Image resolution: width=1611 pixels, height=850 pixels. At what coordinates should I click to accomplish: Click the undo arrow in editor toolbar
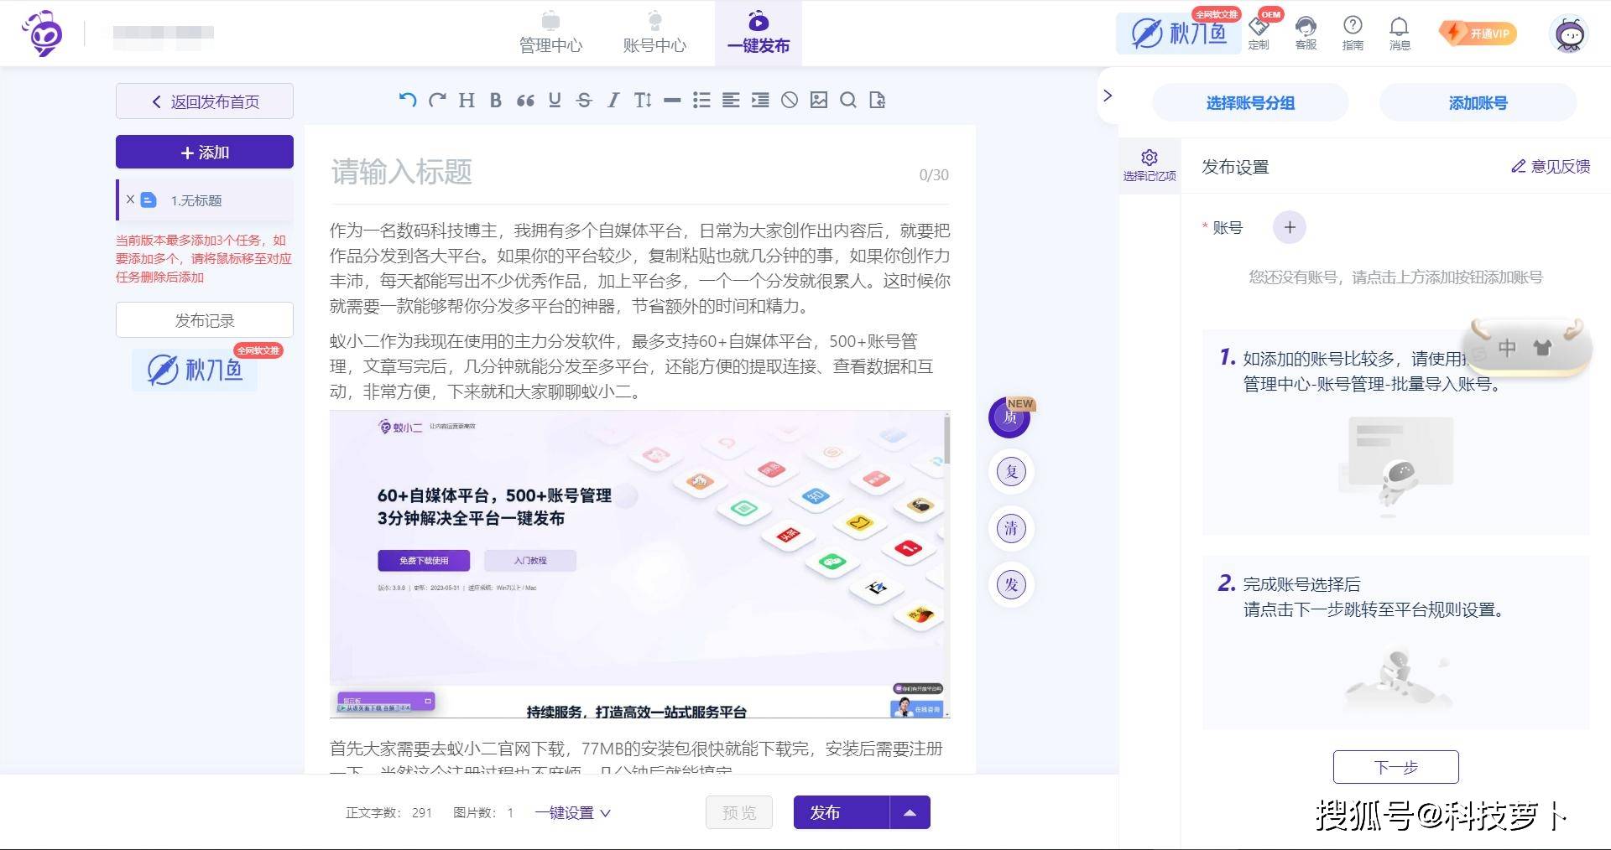408,101
